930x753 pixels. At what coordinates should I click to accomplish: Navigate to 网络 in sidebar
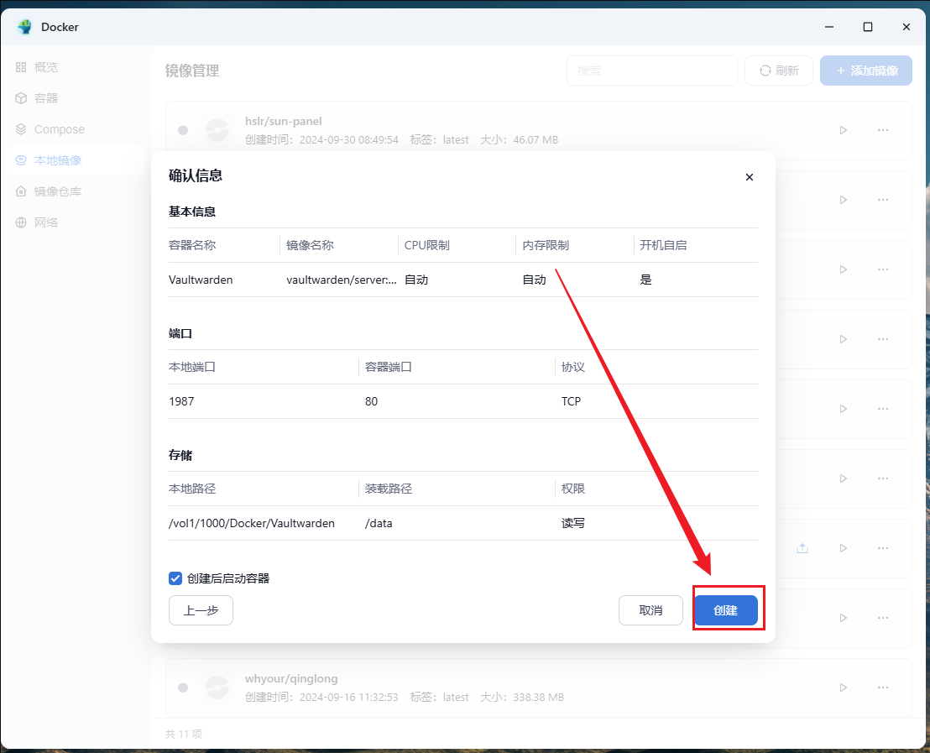tap(46, 222)
